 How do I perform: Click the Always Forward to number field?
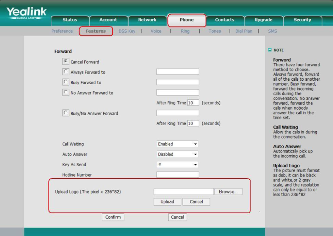point(178,72)
